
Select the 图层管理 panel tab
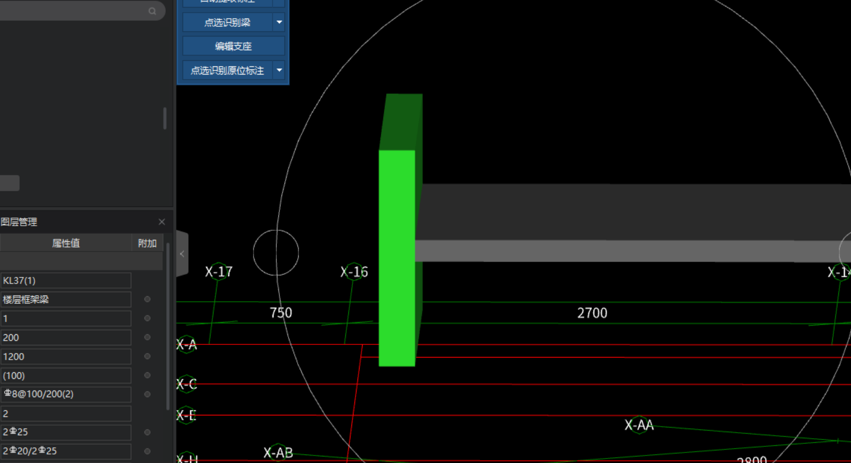[19, 222]
